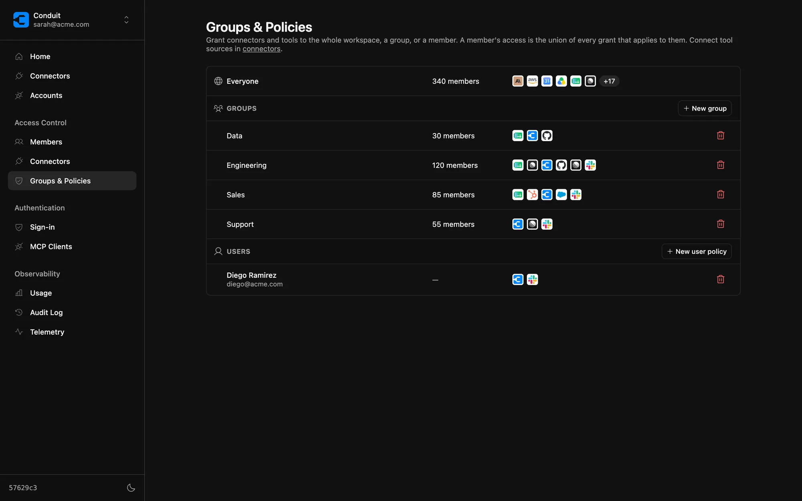Click the Google Drive icon in Everyone row
Screen dimensions: 802x501
click(x=561, y=81)
